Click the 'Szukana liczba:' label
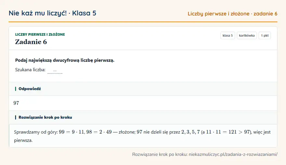 [30, 70]
